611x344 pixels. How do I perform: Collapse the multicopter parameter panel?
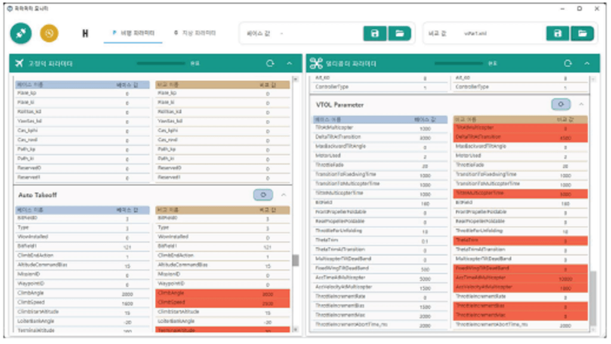coord(587,63)
